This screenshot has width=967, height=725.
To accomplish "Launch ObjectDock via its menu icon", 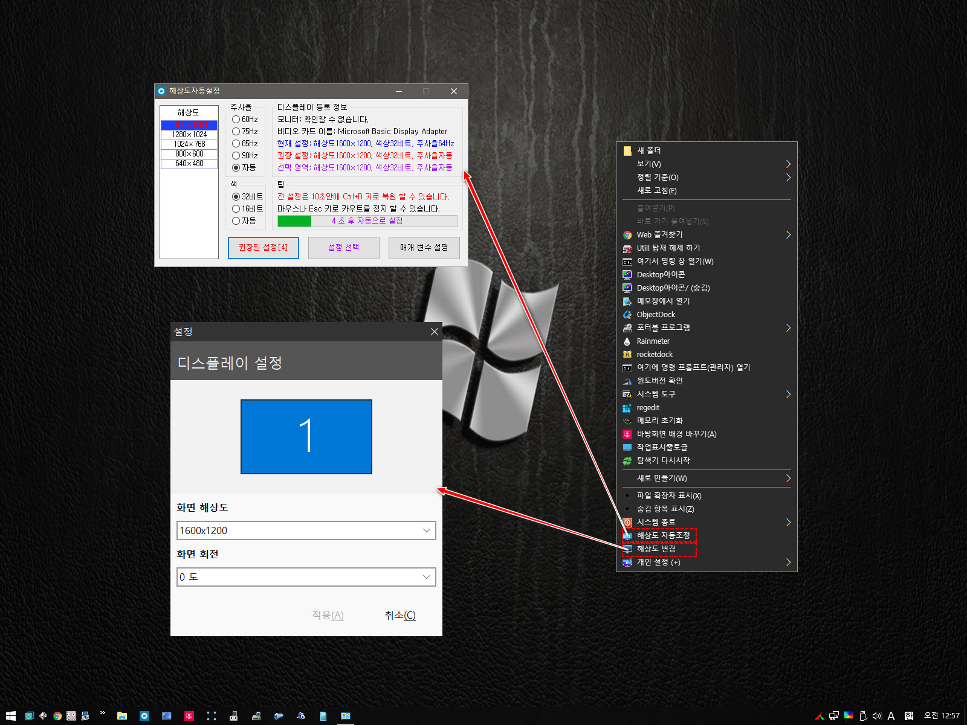I will [x=627, y=315].
